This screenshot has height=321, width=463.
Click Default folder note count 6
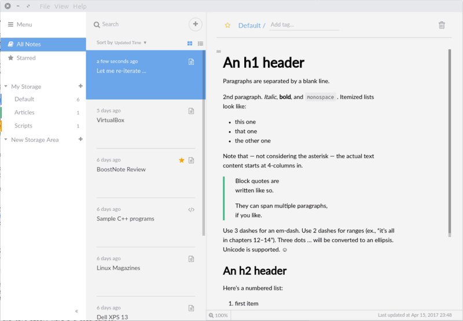[78, 100]
